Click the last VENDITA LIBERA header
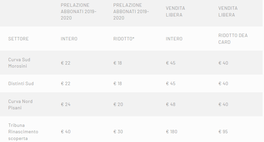 pos(228,11)
